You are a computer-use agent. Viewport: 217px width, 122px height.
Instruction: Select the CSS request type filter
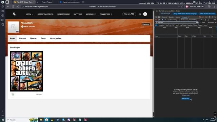(x=170, y=25)
